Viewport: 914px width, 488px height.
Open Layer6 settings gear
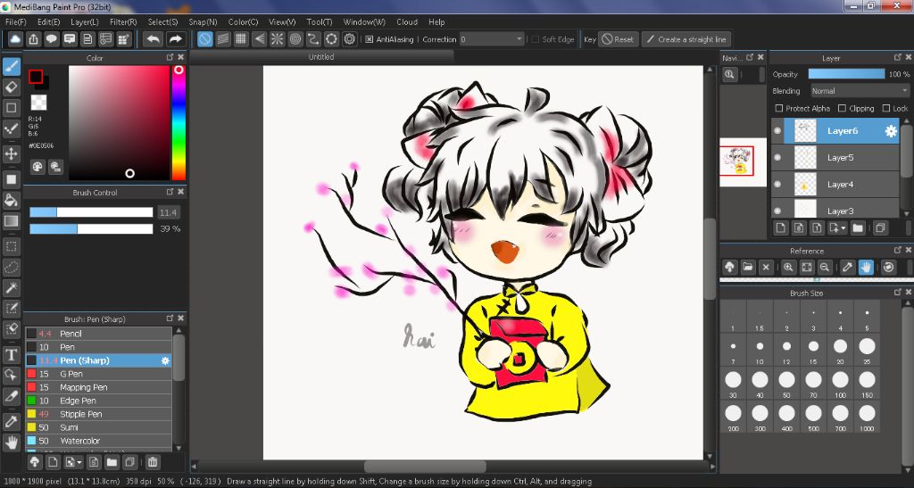tap(891, 131)
